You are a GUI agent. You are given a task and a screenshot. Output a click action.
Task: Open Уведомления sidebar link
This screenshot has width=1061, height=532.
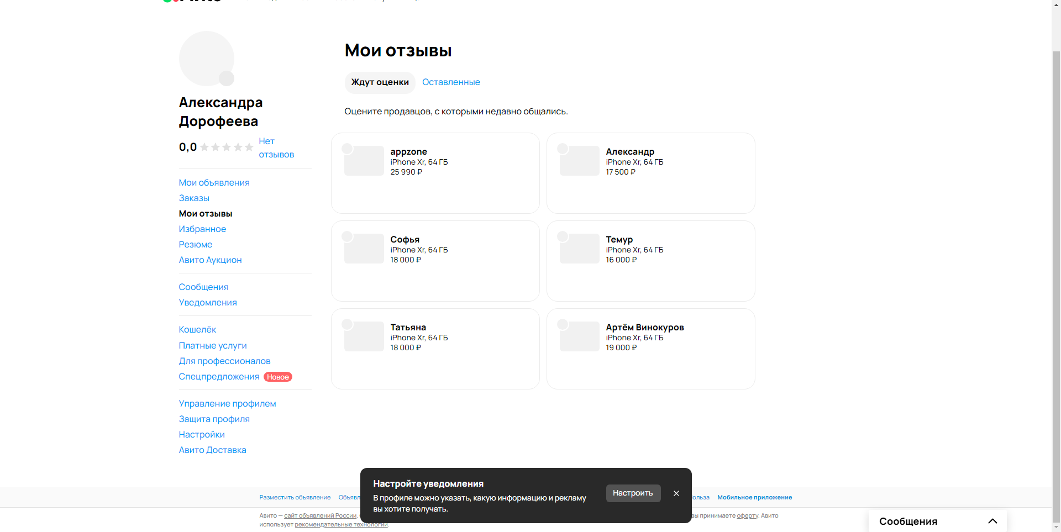coord(208,303)
